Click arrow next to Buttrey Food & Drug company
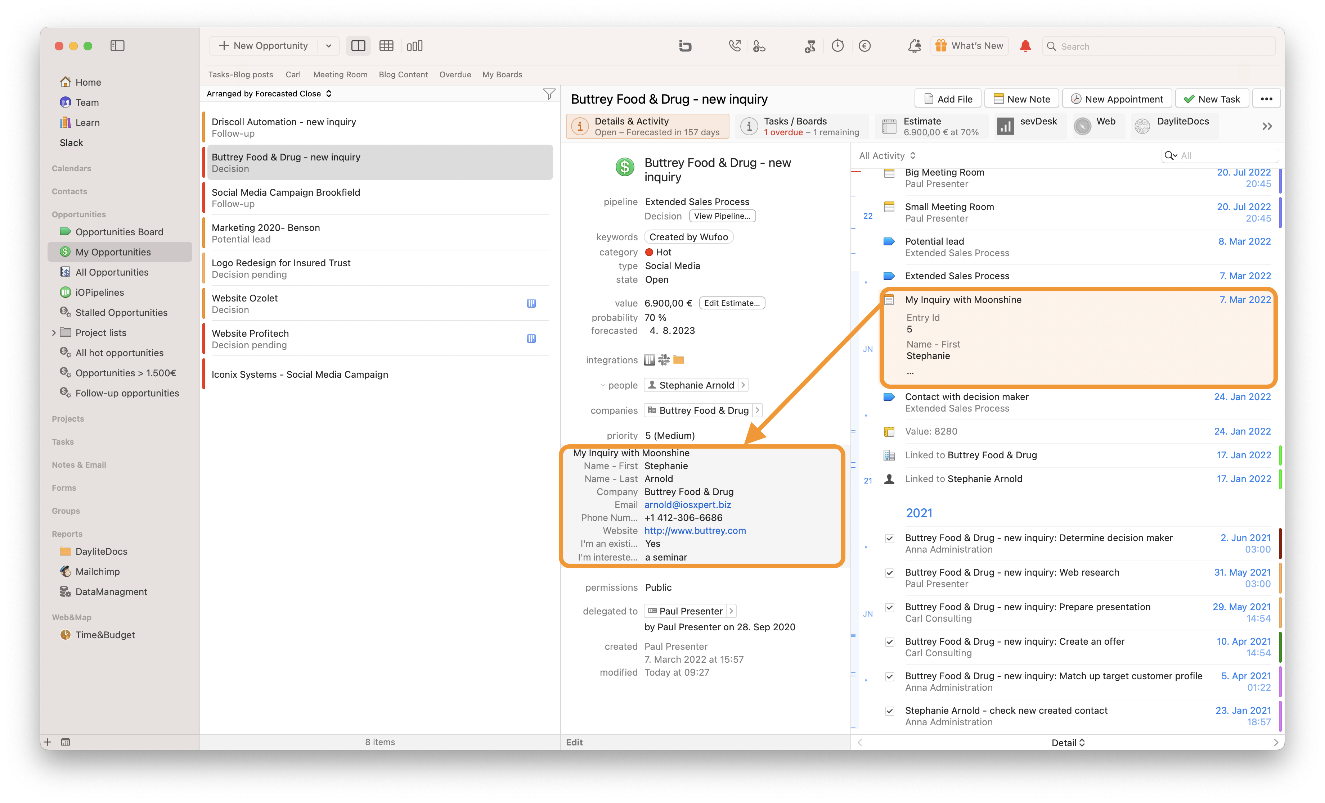1325x803 pixels. coord(757,410)
